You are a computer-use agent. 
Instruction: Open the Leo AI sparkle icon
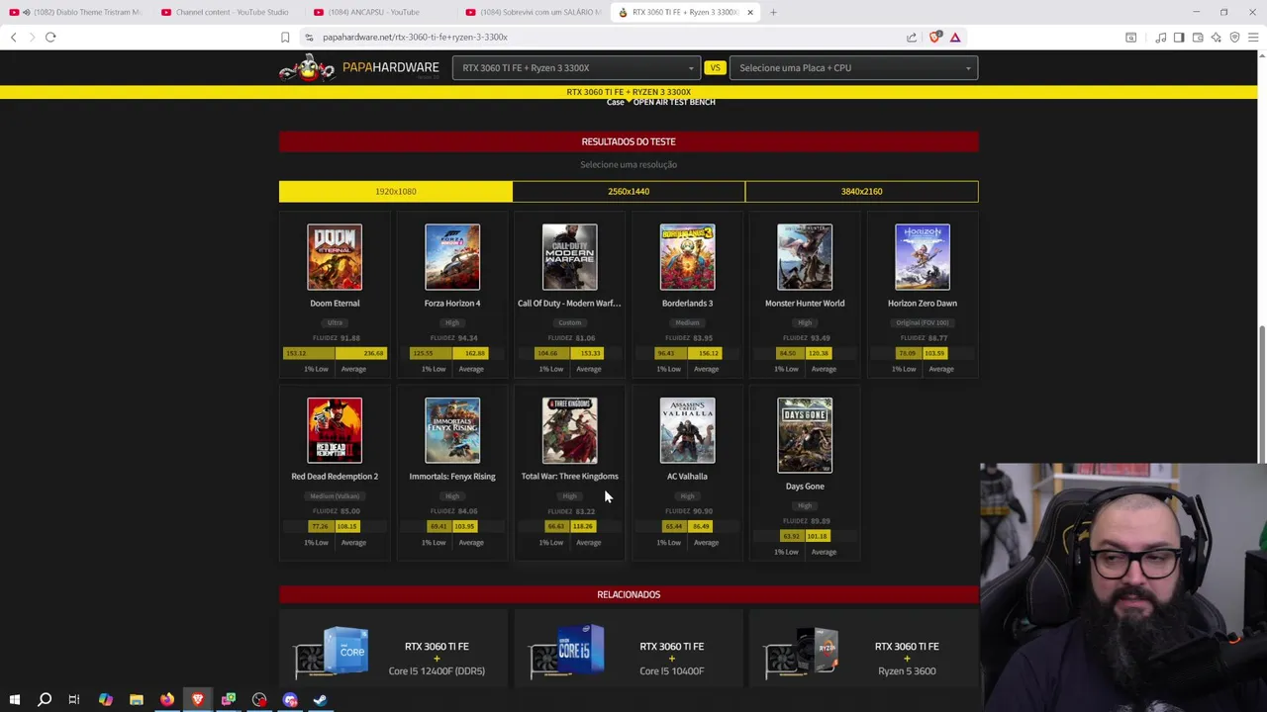[x=1217, y=37]
